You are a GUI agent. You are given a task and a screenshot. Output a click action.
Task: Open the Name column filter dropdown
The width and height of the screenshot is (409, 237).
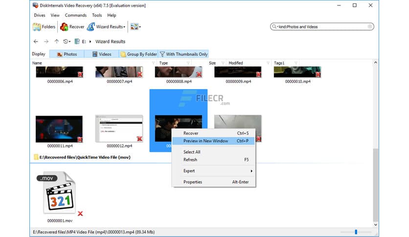point(154,63)
